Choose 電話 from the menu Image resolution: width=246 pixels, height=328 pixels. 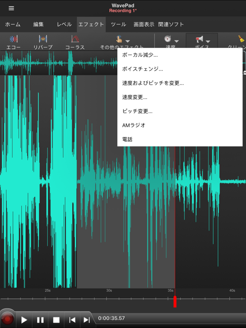(x=180, y=139)
